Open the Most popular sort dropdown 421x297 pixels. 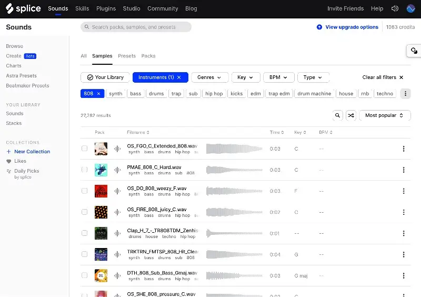coord(385,115)
